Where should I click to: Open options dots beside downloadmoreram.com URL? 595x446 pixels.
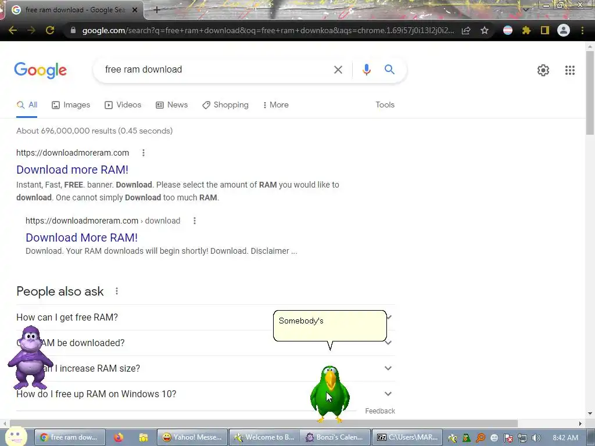click(x=143, y=153)
